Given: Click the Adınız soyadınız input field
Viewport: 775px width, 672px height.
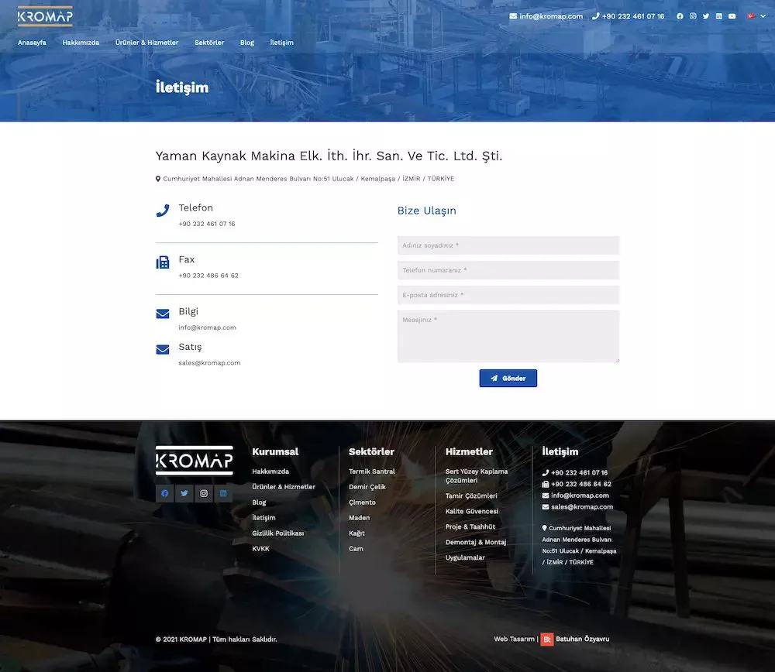Looking at the screenshot, I should (x=508, y=245).
